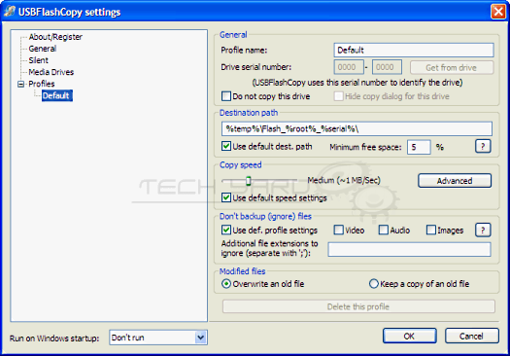
Task: Click Delete this profile button
Action: tap(358, 306)
